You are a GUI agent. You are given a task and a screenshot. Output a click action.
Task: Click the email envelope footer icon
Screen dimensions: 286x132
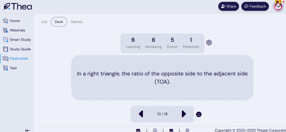point(171,130)
